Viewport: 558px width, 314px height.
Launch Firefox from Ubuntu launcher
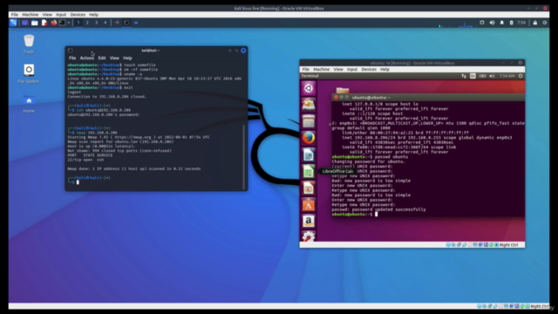point(309,138)
